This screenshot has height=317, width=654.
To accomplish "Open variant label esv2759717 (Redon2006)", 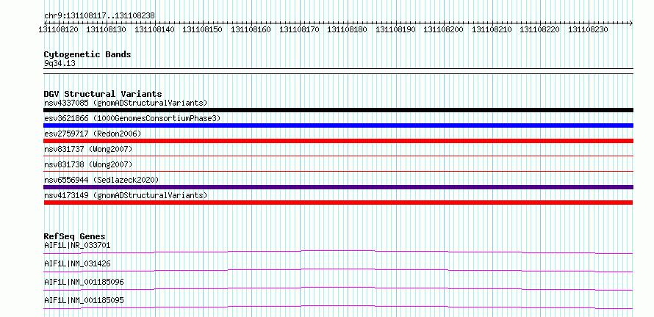I will [93, 134].
